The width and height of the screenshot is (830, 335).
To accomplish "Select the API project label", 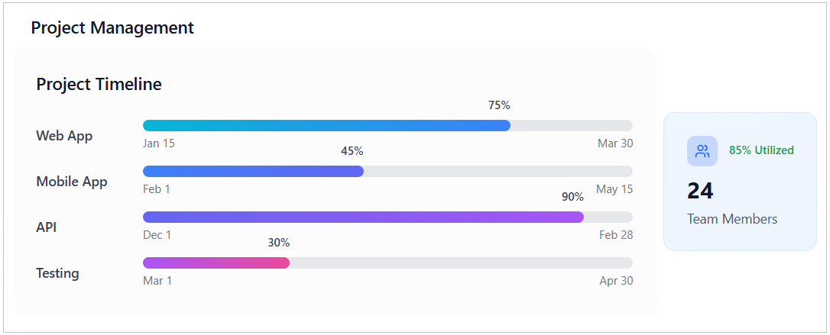I will pos(46,227).
